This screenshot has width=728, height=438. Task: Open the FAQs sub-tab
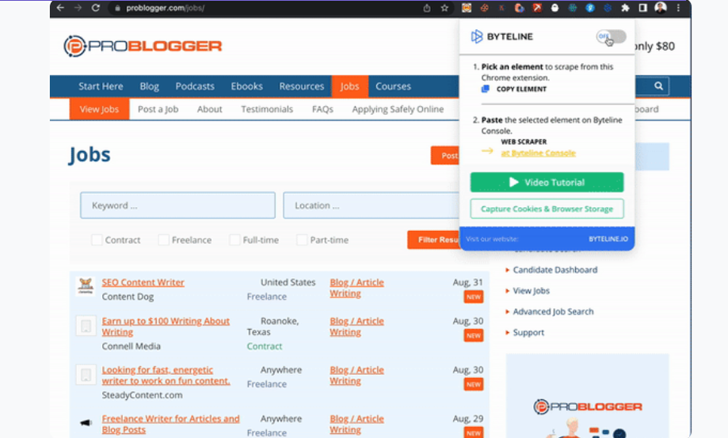(x=323, y=110)
